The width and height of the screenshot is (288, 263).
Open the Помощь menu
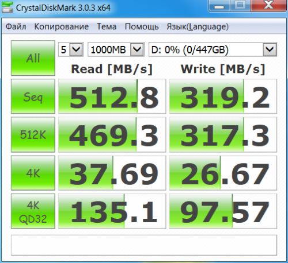tap(142, 26)
